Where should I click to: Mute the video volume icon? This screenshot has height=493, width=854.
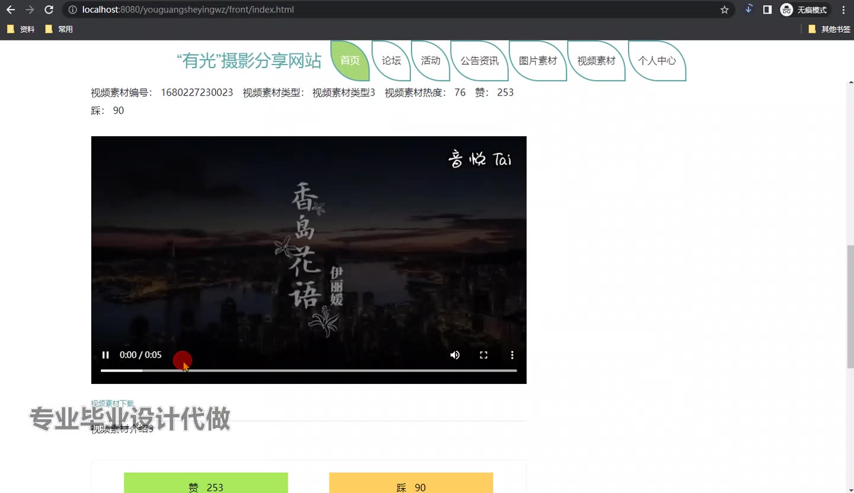click(455, 355)
